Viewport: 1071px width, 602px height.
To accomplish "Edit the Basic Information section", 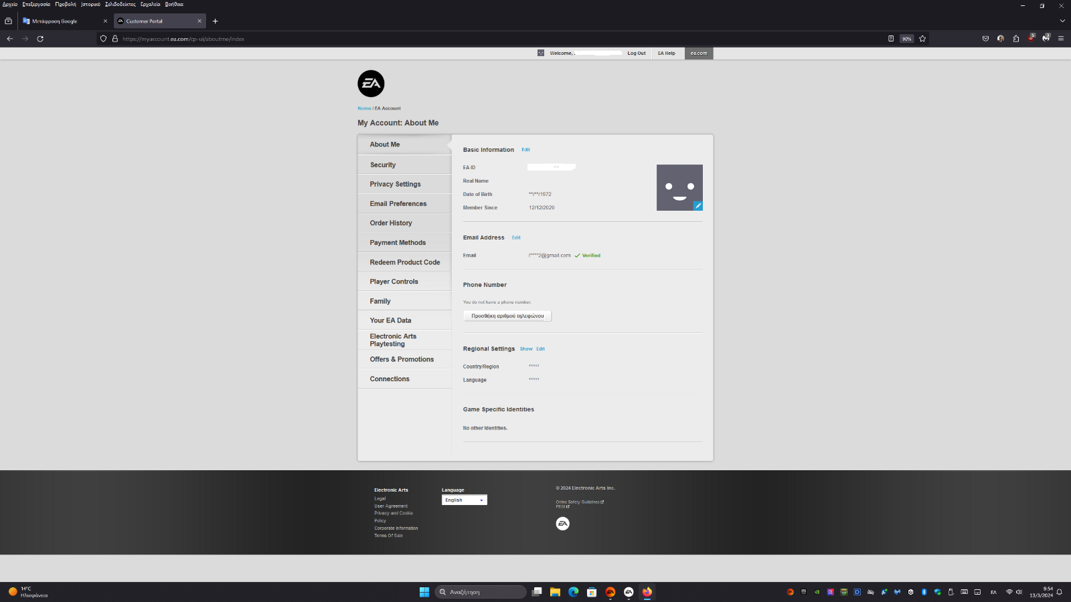I will pos(525,150).
